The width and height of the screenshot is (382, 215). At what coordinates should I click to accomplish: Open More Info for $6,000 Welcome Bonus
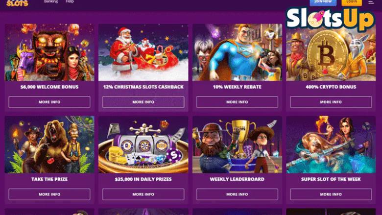coord(49,102)
